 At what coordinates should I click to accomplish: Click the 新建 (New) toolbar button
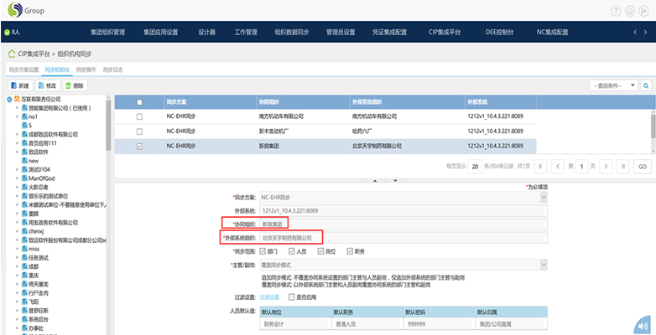pyautogui.click(x=19, y=85)
